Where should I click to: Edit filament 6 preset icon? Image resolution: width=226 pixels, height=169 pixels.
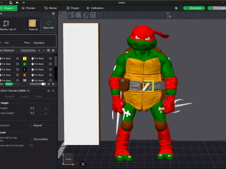[x=50, y=69]
